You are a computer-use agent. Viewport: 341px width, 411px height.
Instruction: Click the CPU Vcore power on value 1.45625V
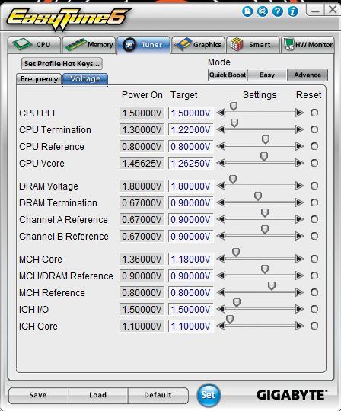pos(142,164)
